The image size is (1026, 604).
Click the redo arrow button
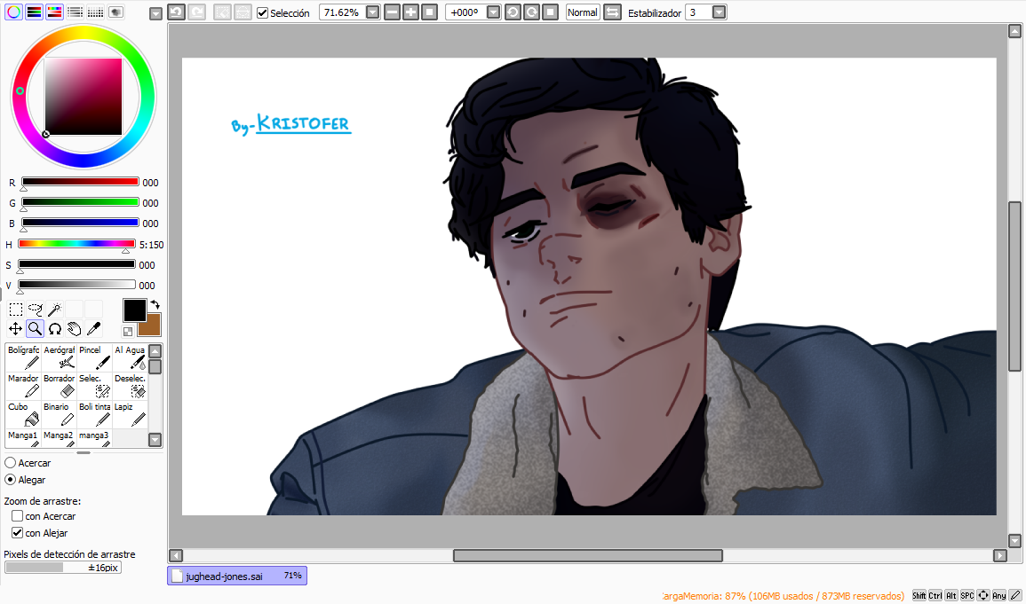197,12
